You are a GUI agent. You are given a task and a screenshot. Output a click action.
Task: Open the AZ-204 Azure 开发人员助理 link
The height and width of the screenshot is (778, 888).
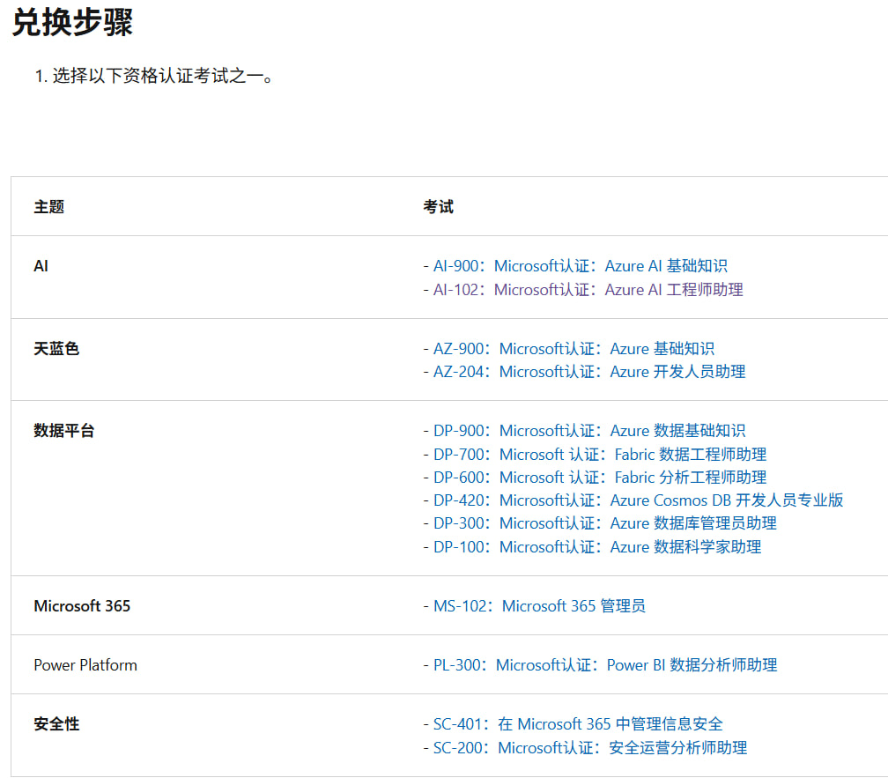[x=588, y=372]
